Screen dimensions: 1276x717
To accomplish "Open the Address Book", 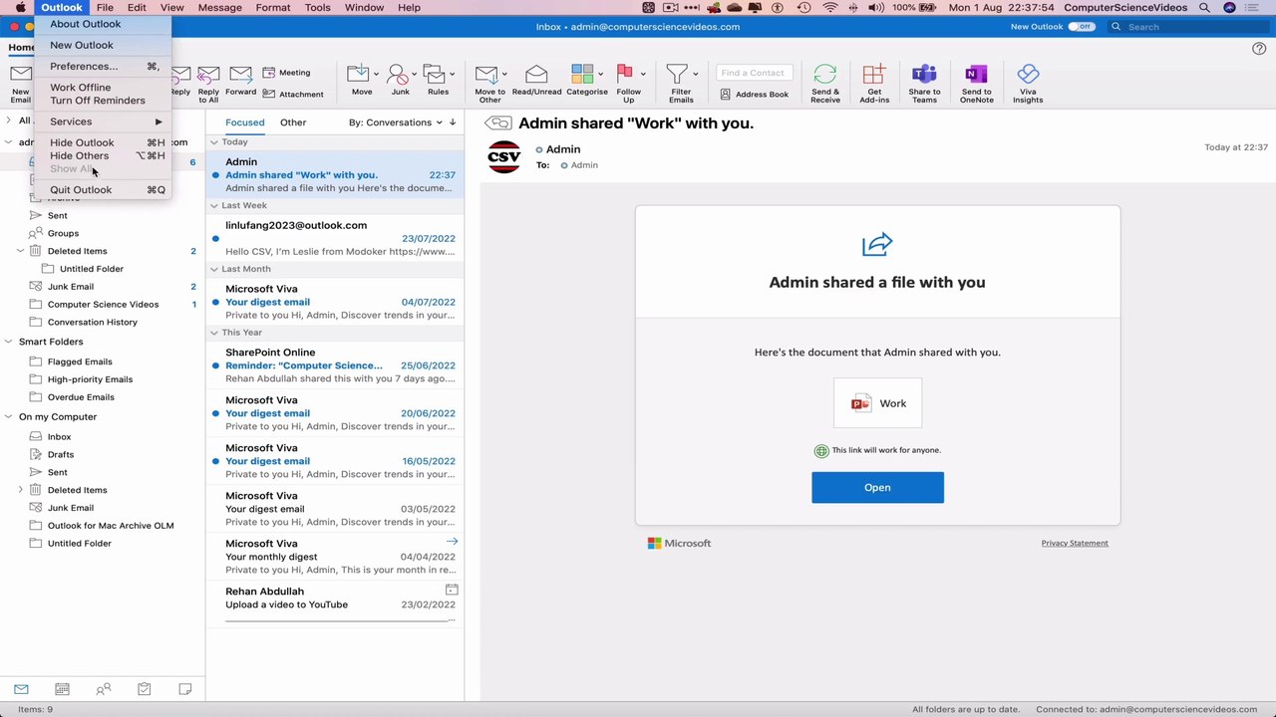I will 755,95.
